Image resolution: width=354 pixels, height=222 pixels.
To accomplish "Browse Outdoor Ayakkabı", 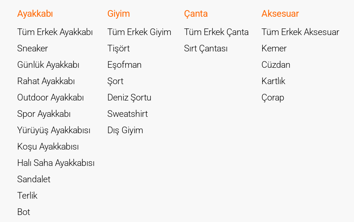I will tap(50, 97).
